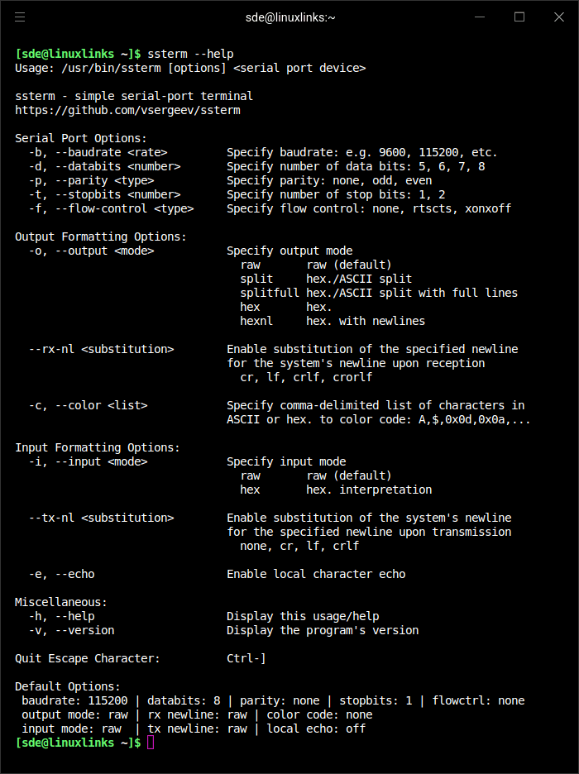The width and height of the screenshot is (579, 774).
Task: Click the splitfull output mode entry
Action: (x=270, y=294)
